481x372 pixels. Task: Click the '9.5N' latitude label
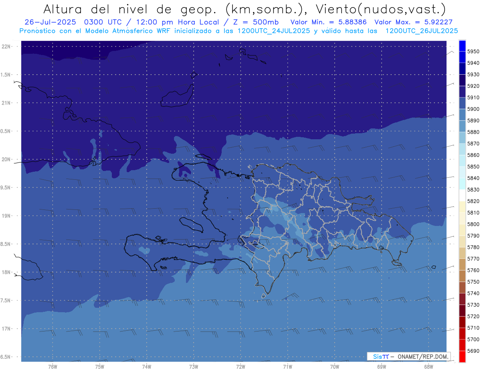pyautogui.click(x=6, y=187)
